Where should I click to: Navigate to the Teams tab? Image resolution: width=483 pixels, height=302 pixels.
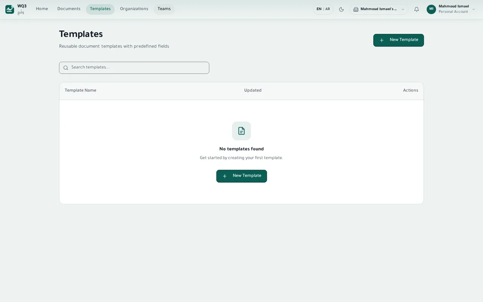click(164, 9)
